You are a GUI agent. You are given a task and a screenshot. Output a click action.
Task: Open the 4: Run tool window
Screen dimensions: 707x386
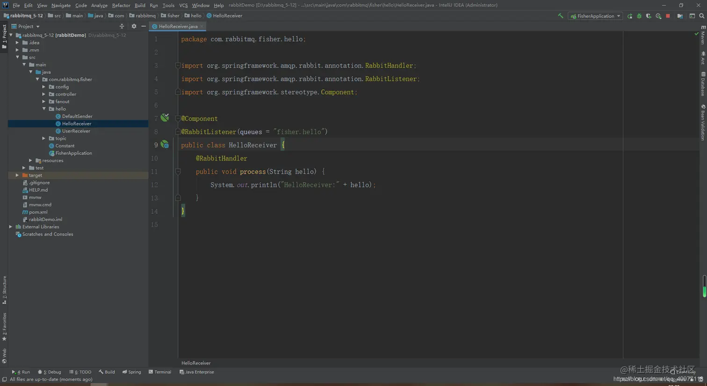21,372
